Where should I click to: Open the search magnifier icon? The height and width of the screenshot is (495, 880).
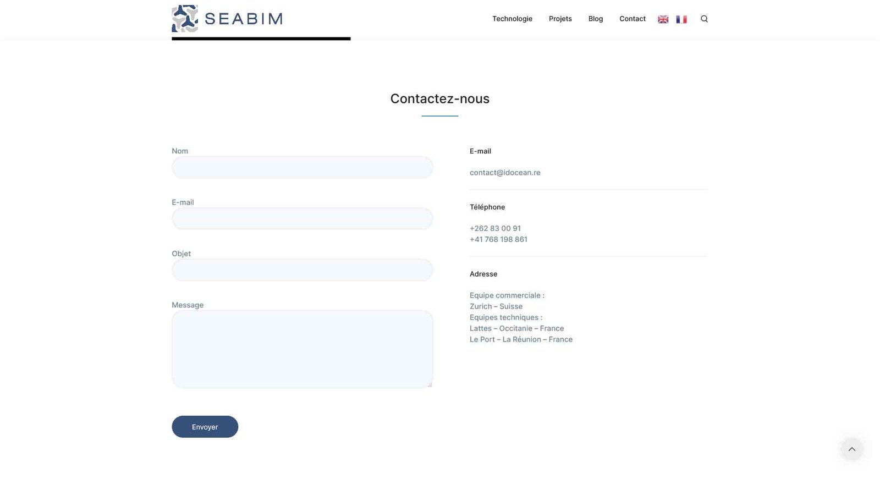(704, 19)
